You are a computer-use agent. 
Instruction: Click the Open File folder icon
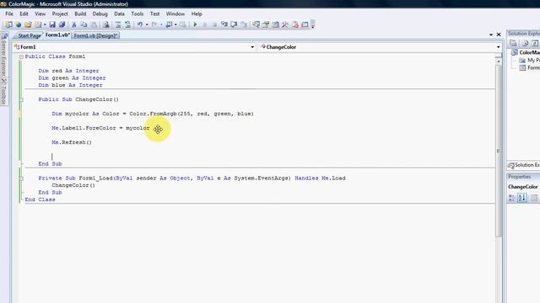(x=28, y=24)
